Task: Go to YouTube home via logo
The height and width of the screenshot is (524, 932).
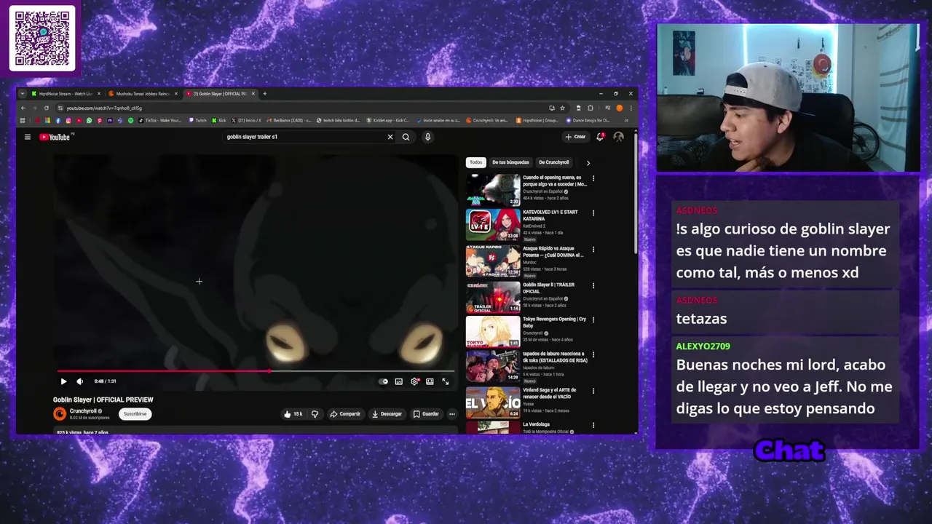Action: tap(55, 137)
